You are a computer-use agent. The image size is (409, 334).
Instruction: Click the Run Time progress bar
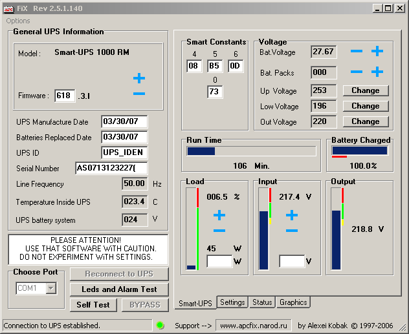(x=252, y=151)
